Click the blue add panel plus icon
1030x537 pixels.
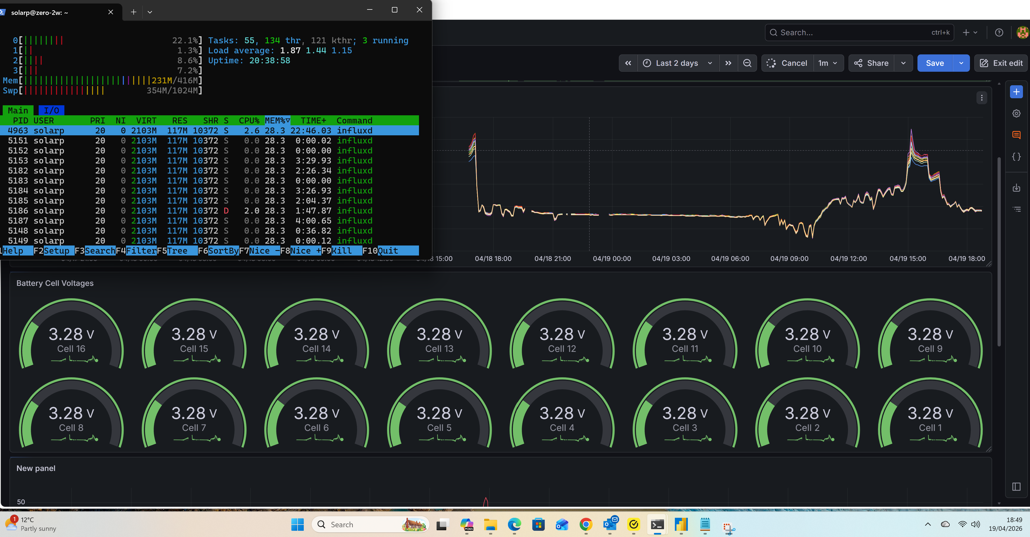click(1016, 92)
